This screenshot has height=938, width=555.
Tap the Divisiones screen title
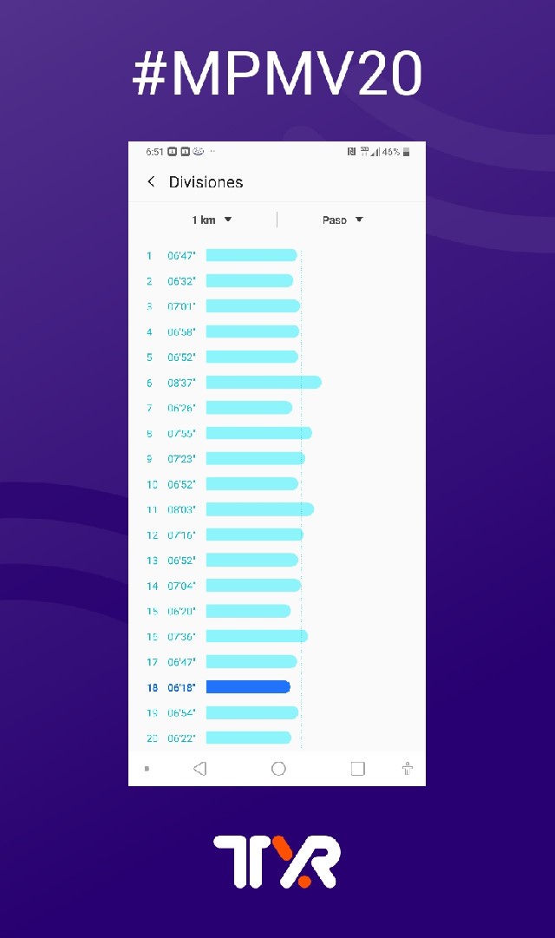[x=206, y=182]
